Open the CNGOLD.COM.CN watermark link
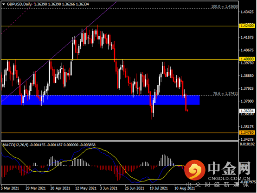 pos(229,178)
